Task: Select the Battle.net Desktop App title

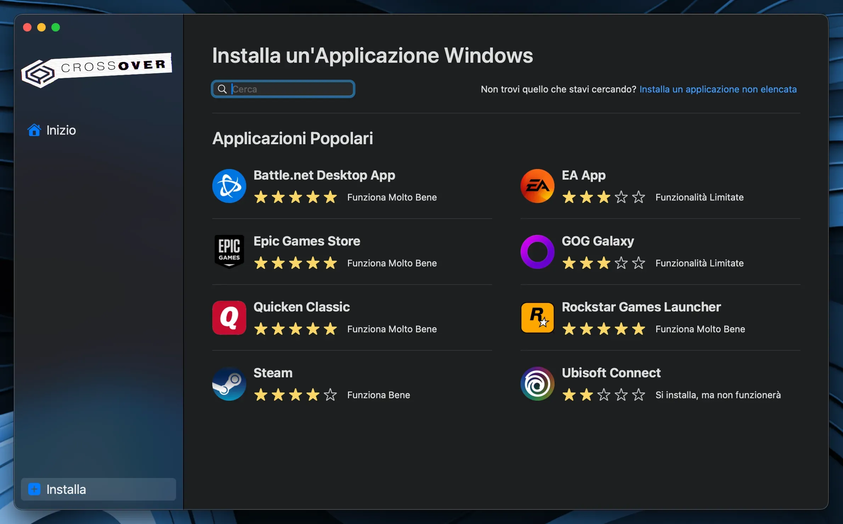Action: (324, 175)
